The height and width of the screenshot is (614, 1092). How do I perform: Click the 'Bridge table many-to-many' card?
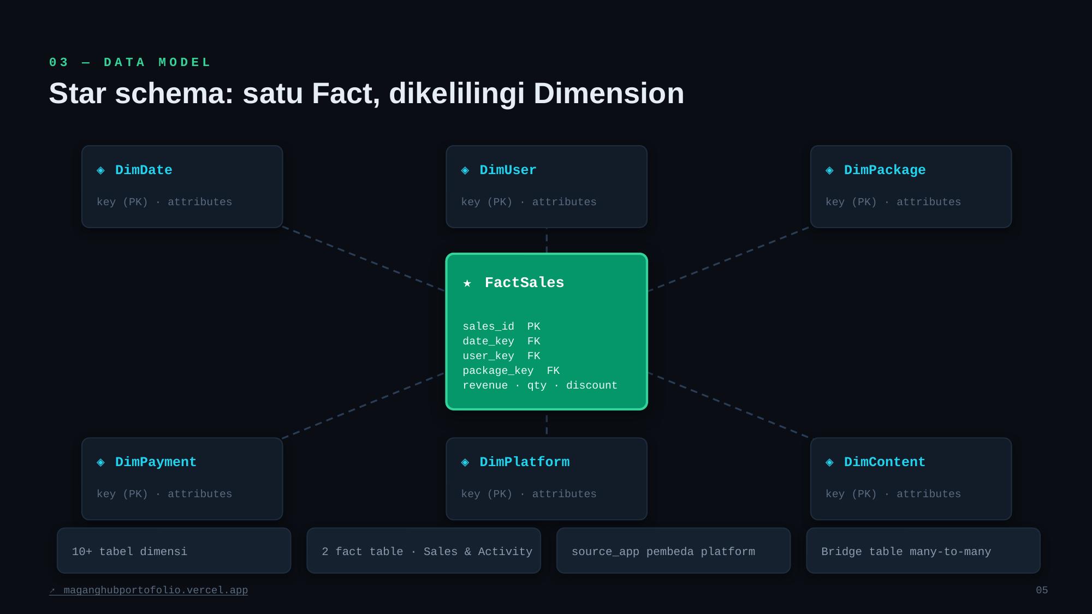click(923, 551)
